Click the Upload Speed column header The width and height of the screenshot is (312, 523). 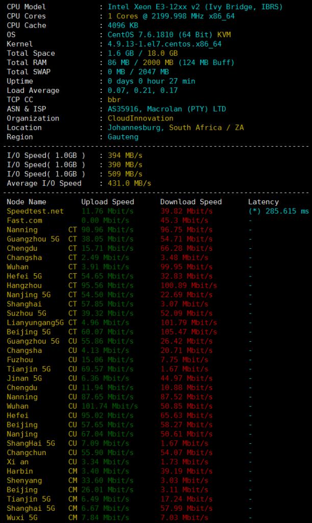coord(108,202)
